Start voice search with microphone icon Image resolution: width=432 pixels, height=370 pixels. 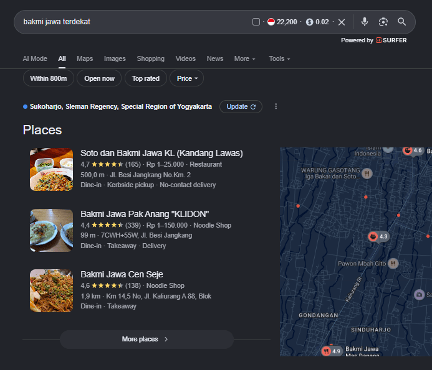(364, 22)
